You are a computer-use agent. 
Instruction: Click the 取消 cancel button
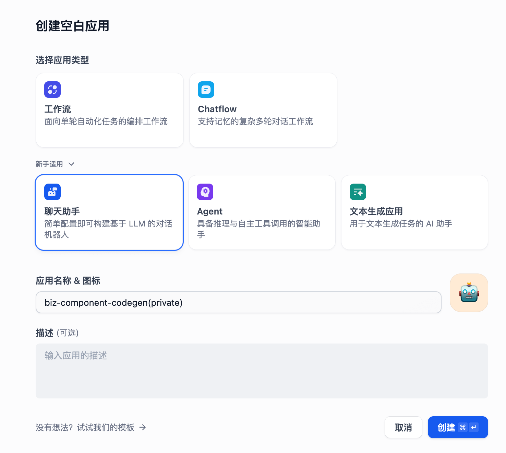point(403,427)
